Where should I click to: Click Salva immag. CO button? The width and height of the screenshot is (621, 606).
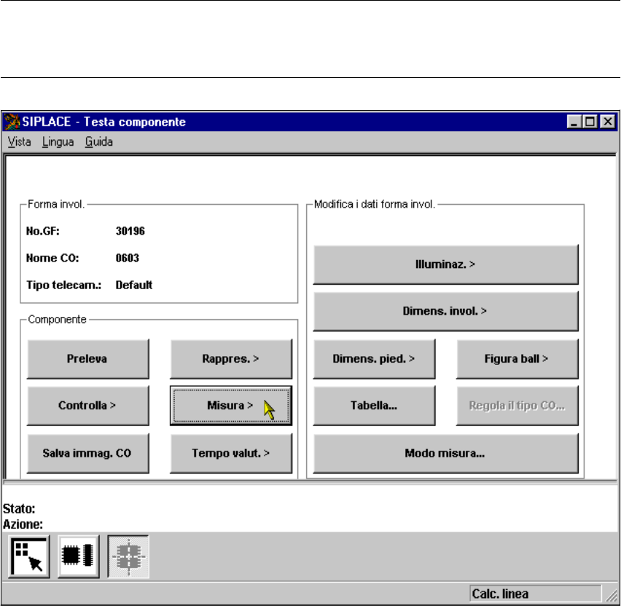coord(87,453)
